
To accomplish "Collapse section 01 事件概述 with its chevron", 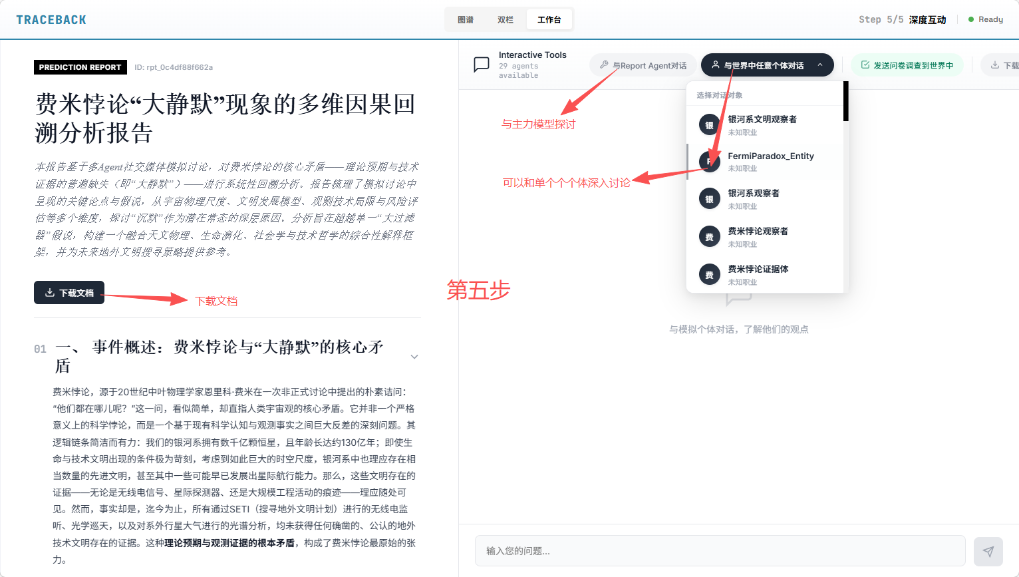I will (414, 357).
